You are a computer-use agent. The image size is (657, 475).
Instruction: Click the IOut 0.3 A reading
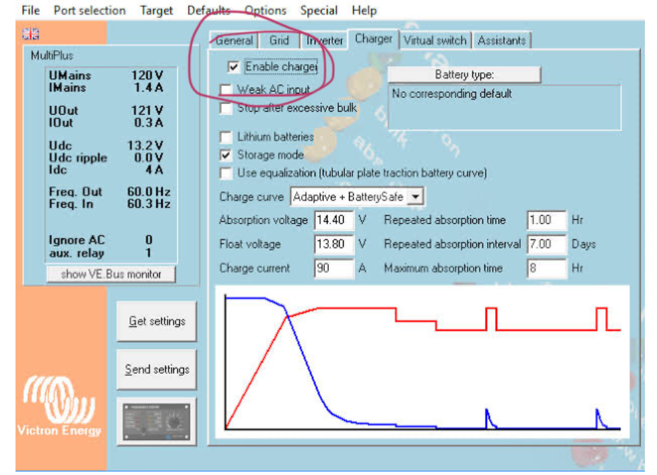coord(106,123)
